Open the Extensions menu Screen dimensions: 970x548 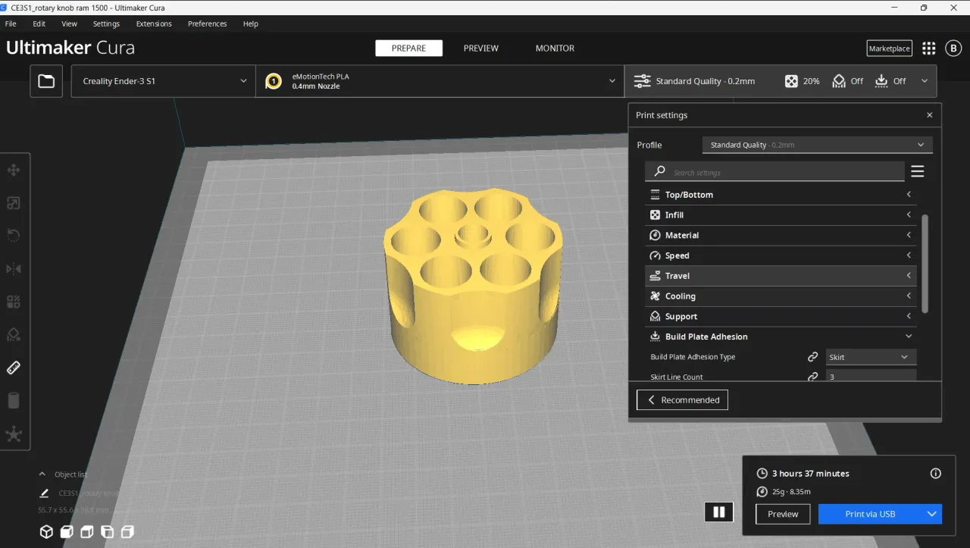coord(153,23)
